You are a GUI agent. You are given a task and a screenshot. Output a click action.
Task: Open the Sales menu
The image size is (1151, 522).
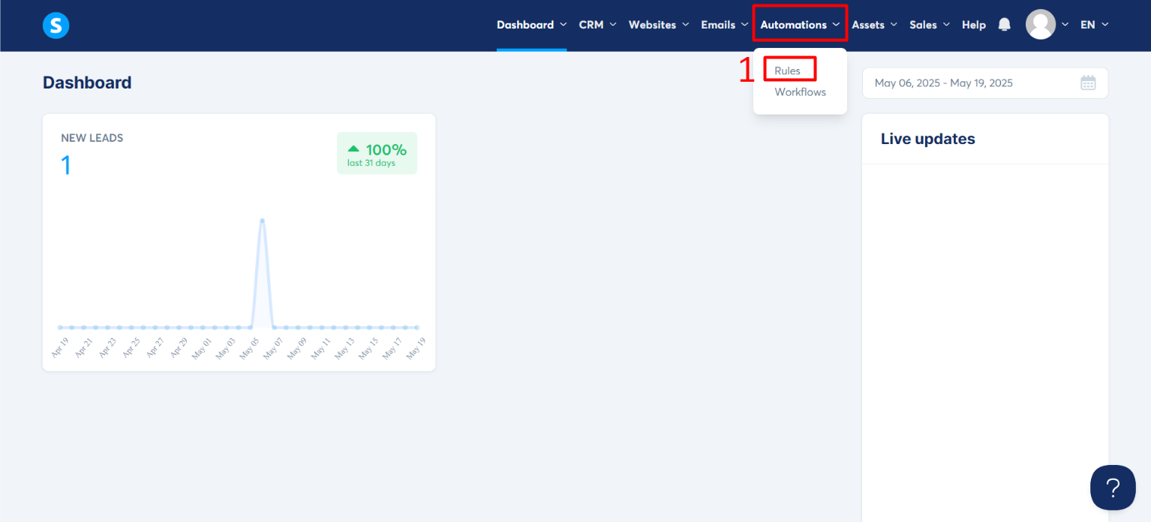click(x=930, y=25)
